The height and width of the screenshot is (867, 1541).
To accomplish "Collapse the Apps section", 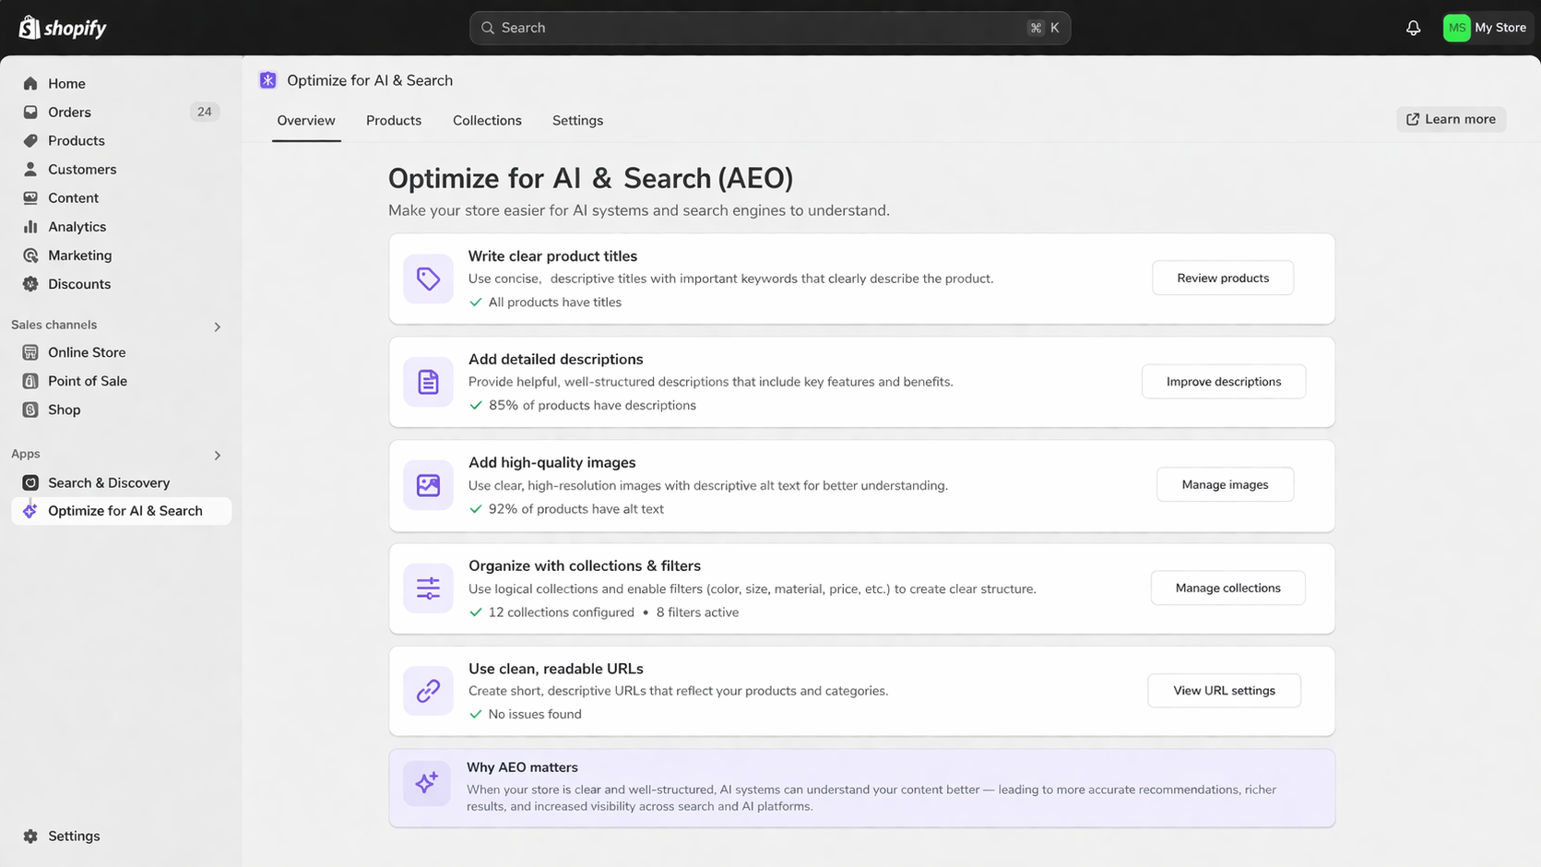I will [x=217, y=455].
